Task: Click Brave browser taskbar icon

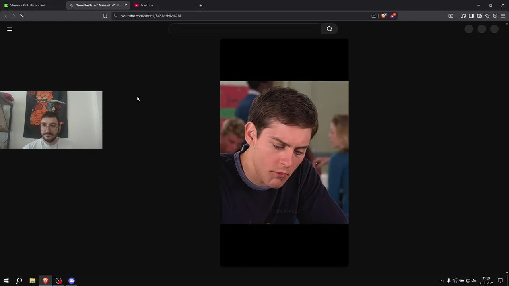Action: [x=46, y=280]
